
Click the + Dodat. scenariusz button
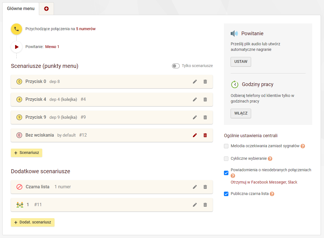point(33,222)
